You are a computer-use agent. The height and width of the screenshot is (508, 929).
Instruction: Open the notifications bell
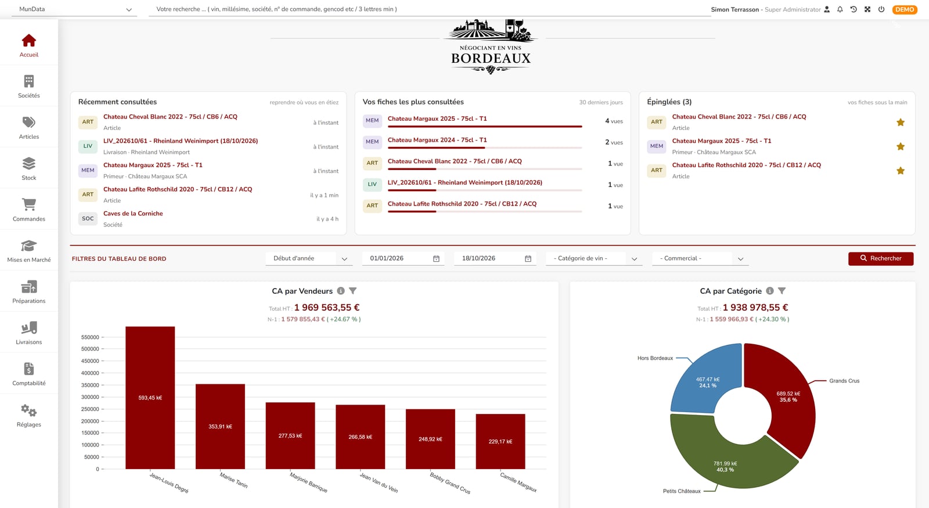(x=840, y=9)
